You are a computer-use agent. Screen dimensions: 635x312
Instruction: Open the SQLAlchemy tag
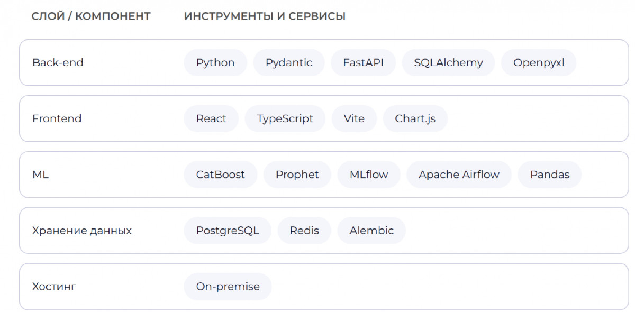(x=448, y=63)
